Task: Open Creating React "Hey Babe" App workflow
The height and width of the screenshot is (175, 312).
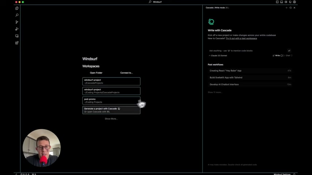Action: (x=250, y=71)
